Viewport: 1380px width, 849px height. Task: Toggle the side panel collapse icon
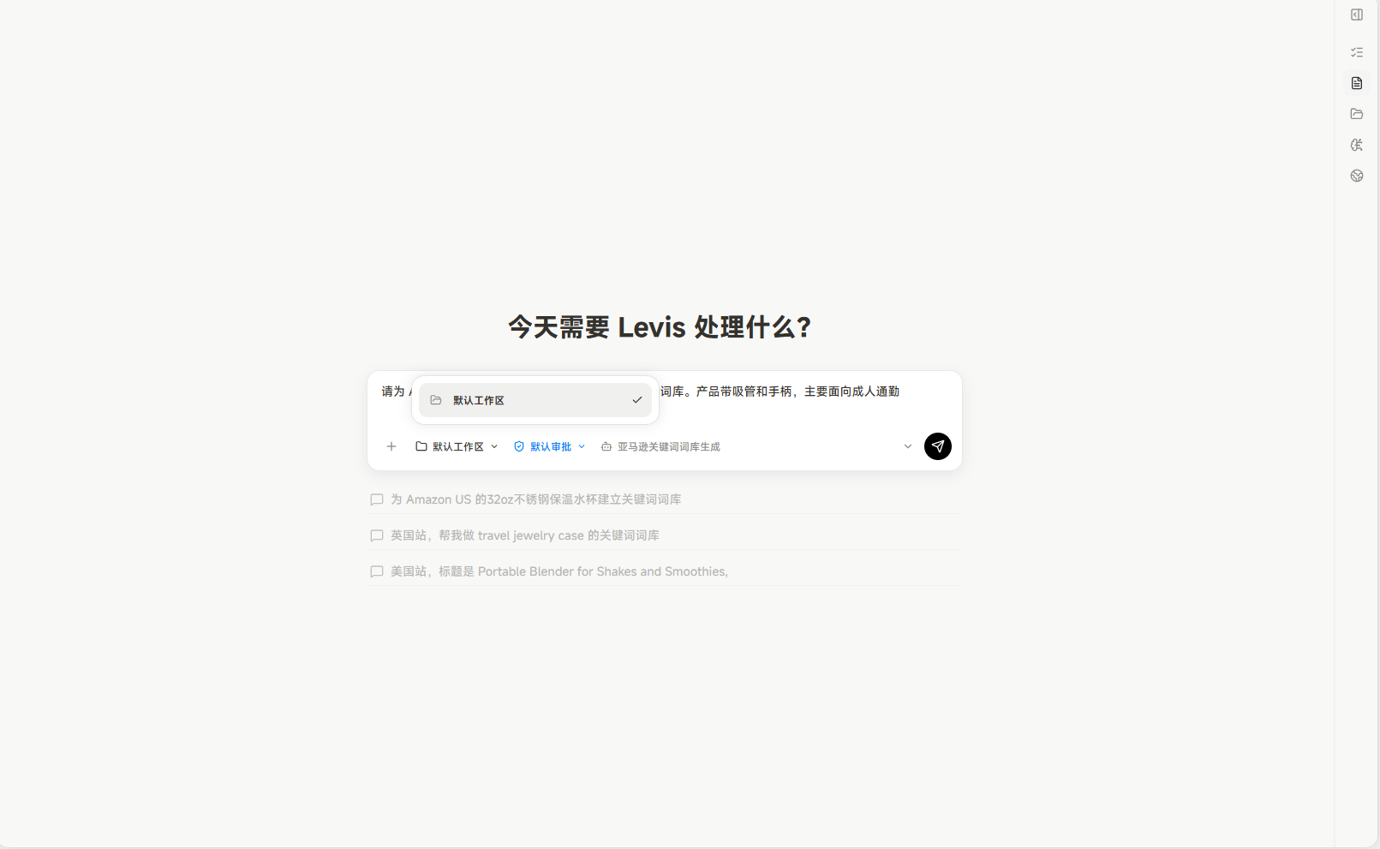coord(1357,15)
